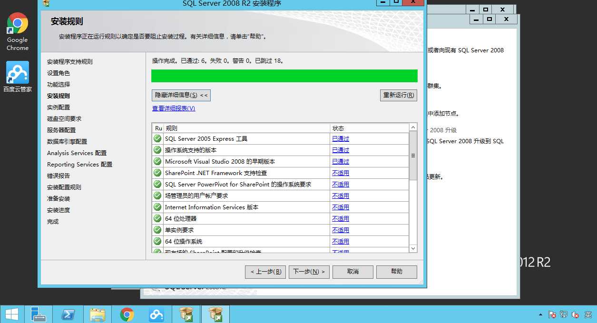Expand hidden icons in the system tray
The height and width of the screenshot is (323, 597).
pyautogui.click(x=540, y=314)
